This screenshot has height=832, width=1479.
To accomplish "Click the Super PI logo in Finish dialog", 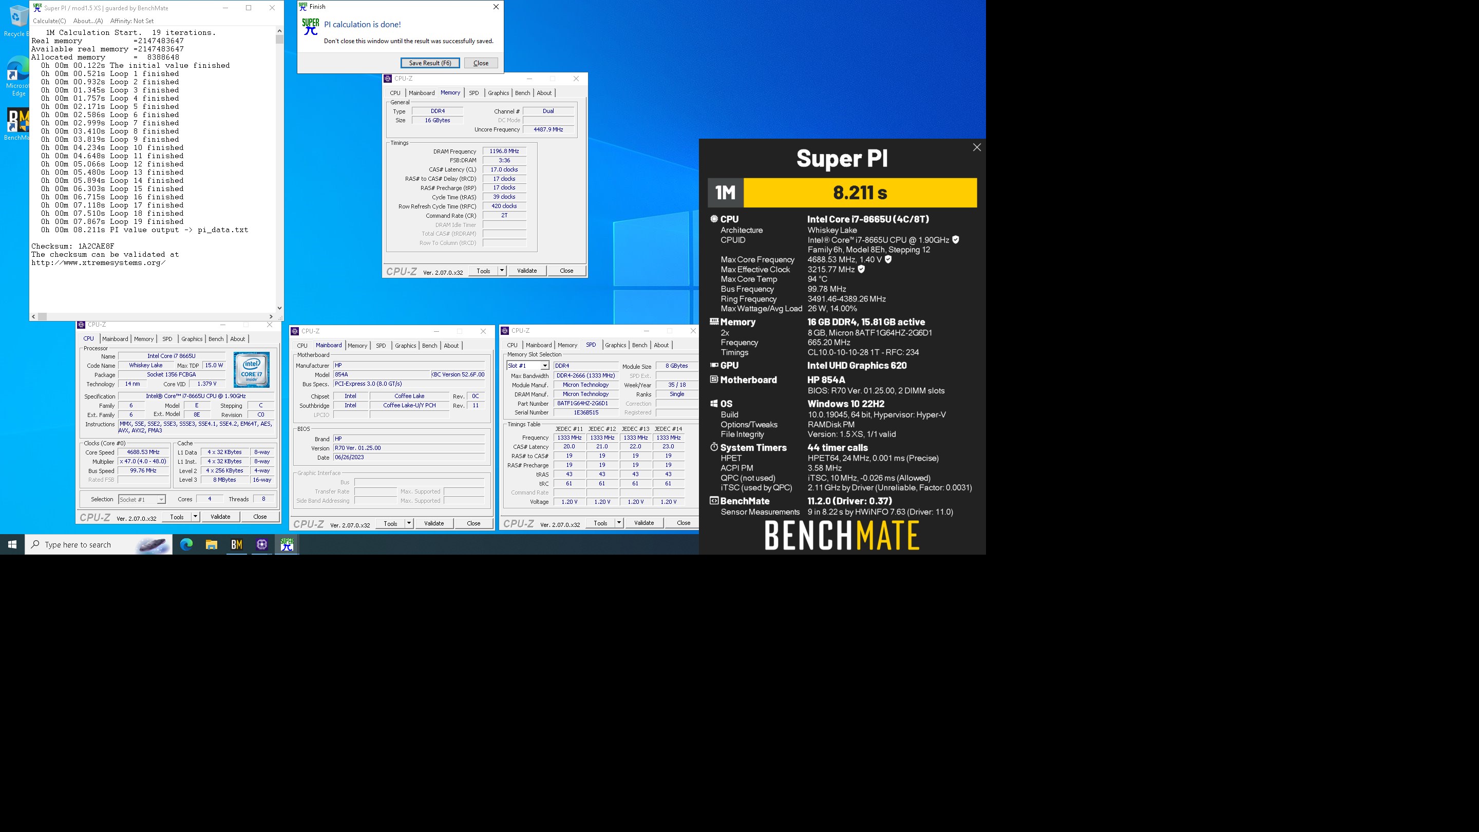I will [x=311, y=26].
